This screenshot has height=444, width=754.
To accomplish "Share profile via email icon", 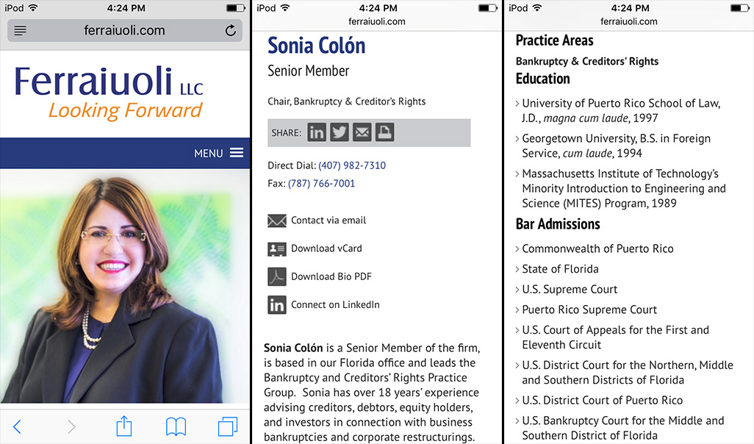I will [x=362, y=132].
